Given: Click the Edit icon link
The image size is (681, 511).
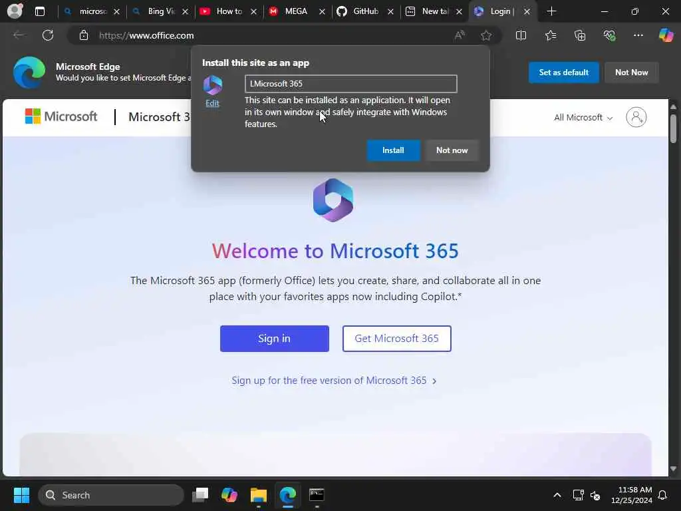Looking at the screenshot, I should pyautogui.click(x=212, y=103).
